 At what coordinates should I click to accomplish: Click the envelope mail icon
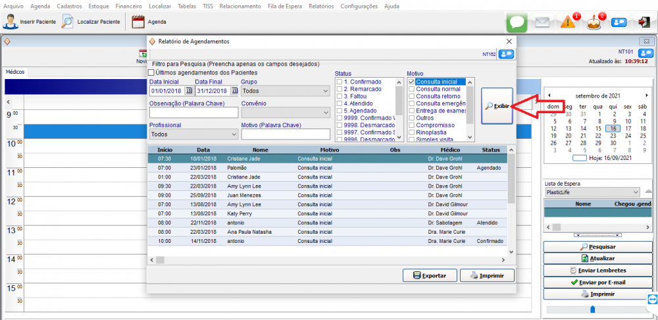pos(542,22)
